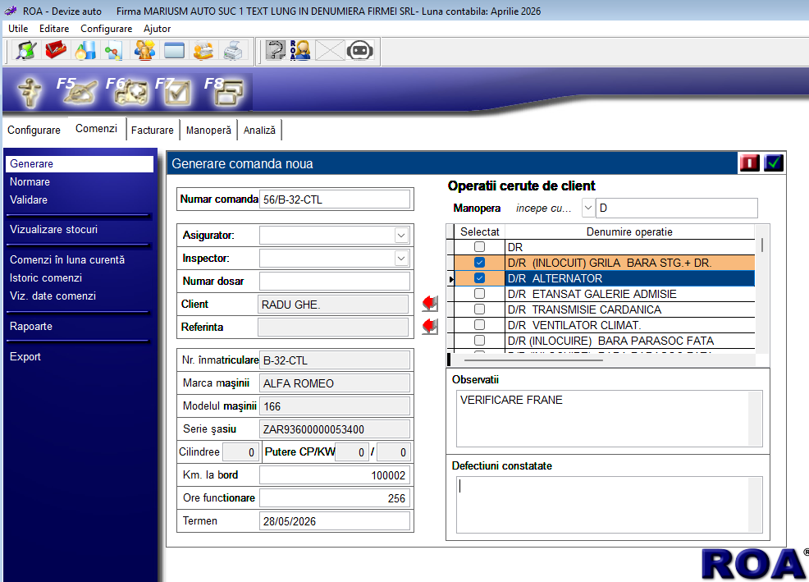
Task: Check the D/R VENTILATOR CLIMAT. checkbox
Action: (479, 325)
